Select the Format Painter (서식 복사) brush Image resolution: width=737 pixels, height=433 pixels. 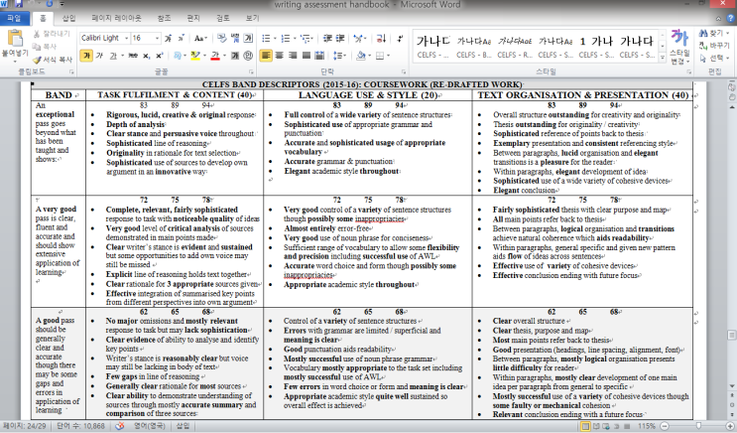pyautogui.click(x=53, y=60)
